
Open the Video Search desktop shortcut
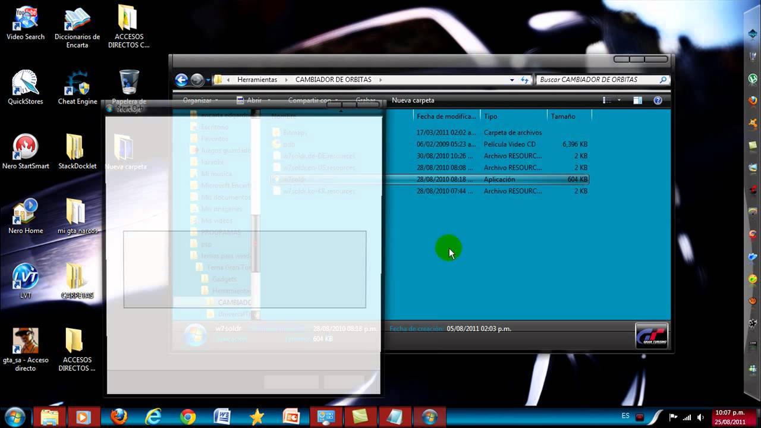click(26, 23)
